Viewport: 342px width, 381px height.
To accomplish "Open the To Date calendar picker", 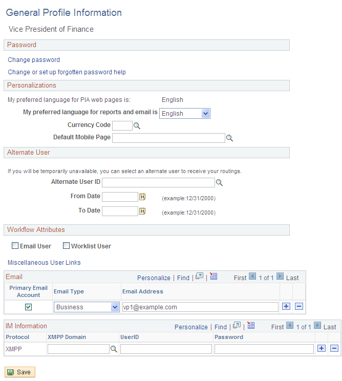I will pos(143,211).
